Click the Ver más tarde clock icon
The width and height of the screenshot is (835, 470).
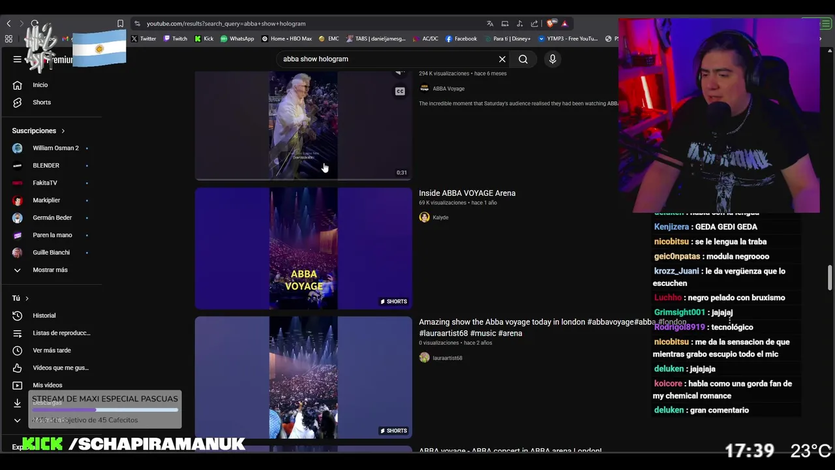tap(18, 351)
